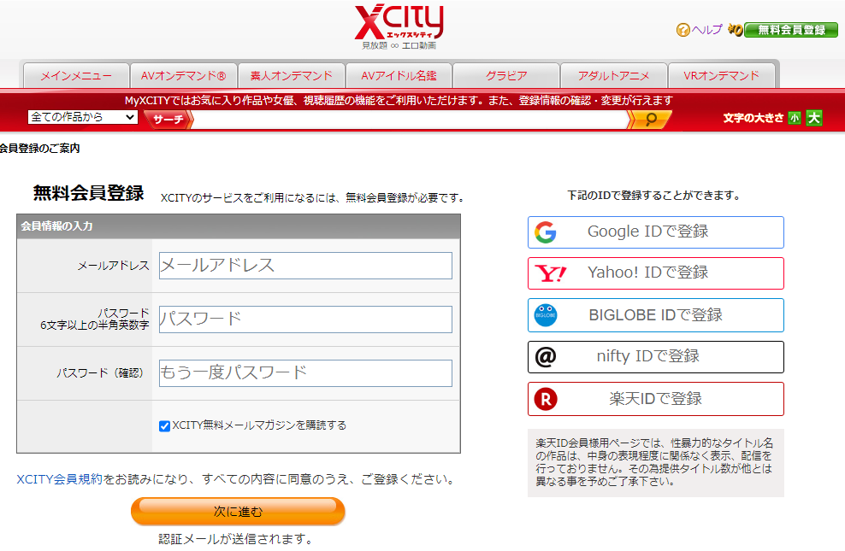This screenshot has height=551, width=845.
Task: Open the 全ての作品から search category dropdown
Action: [82, 117]
